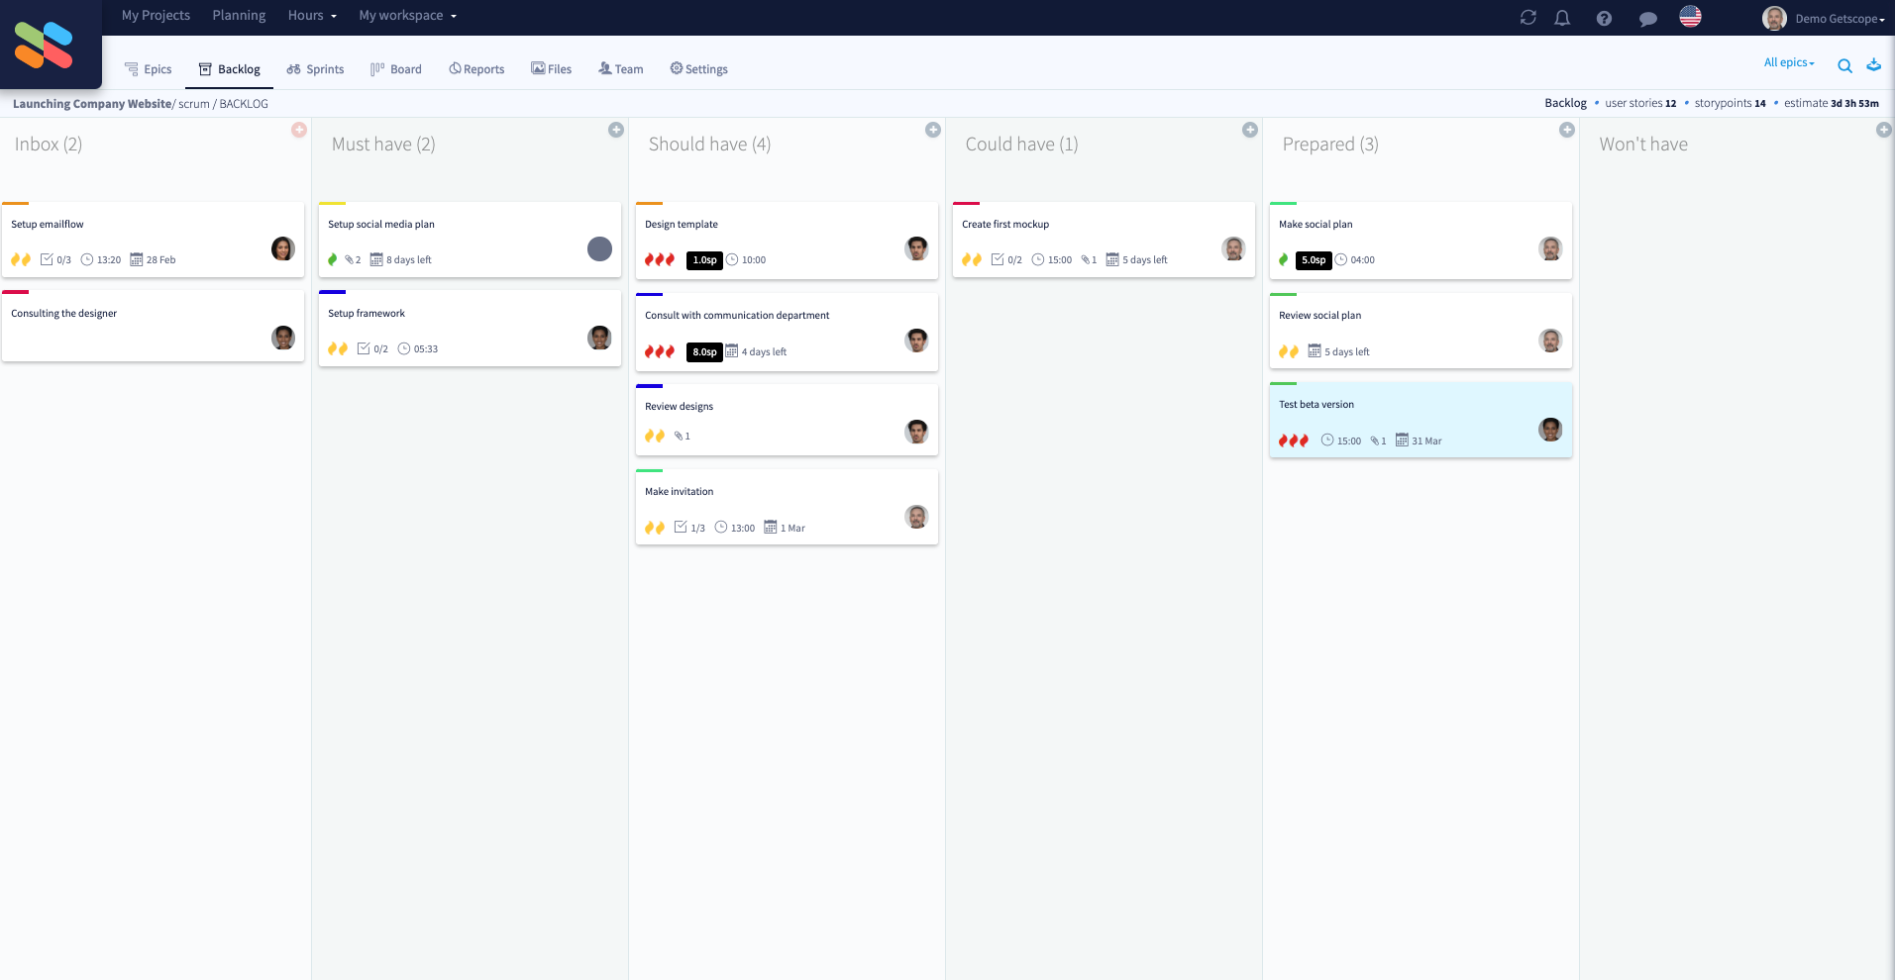Open the Sprints tab
This screenshot has width=1895, height=980.
pos(315,68)
